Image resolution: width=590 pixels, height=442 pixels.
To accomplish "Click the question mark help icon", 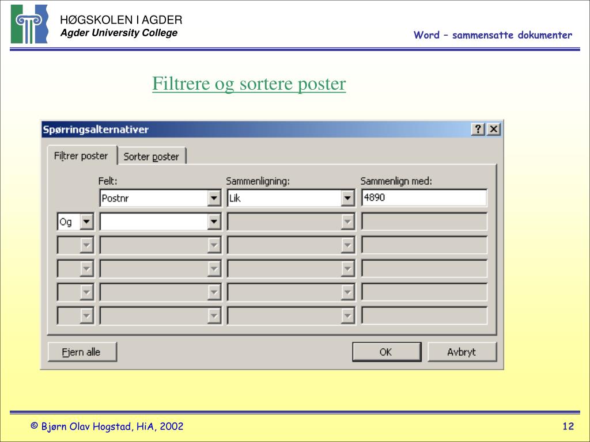I will (478, 129).
